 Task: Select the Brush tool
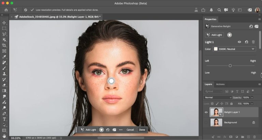coord(4,68)
